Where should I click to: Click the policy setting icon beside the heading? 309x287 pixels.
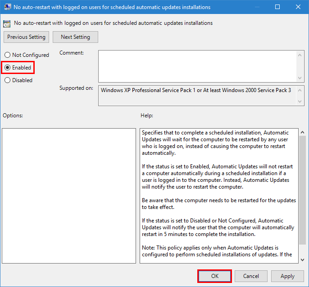click(x=7, y=23)
